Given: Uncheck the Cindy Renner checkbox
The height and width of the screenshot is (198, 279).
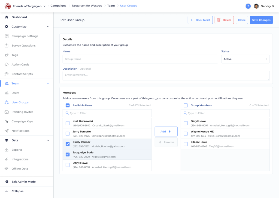Looking at the screenshot, I should [x=68, y=144].
